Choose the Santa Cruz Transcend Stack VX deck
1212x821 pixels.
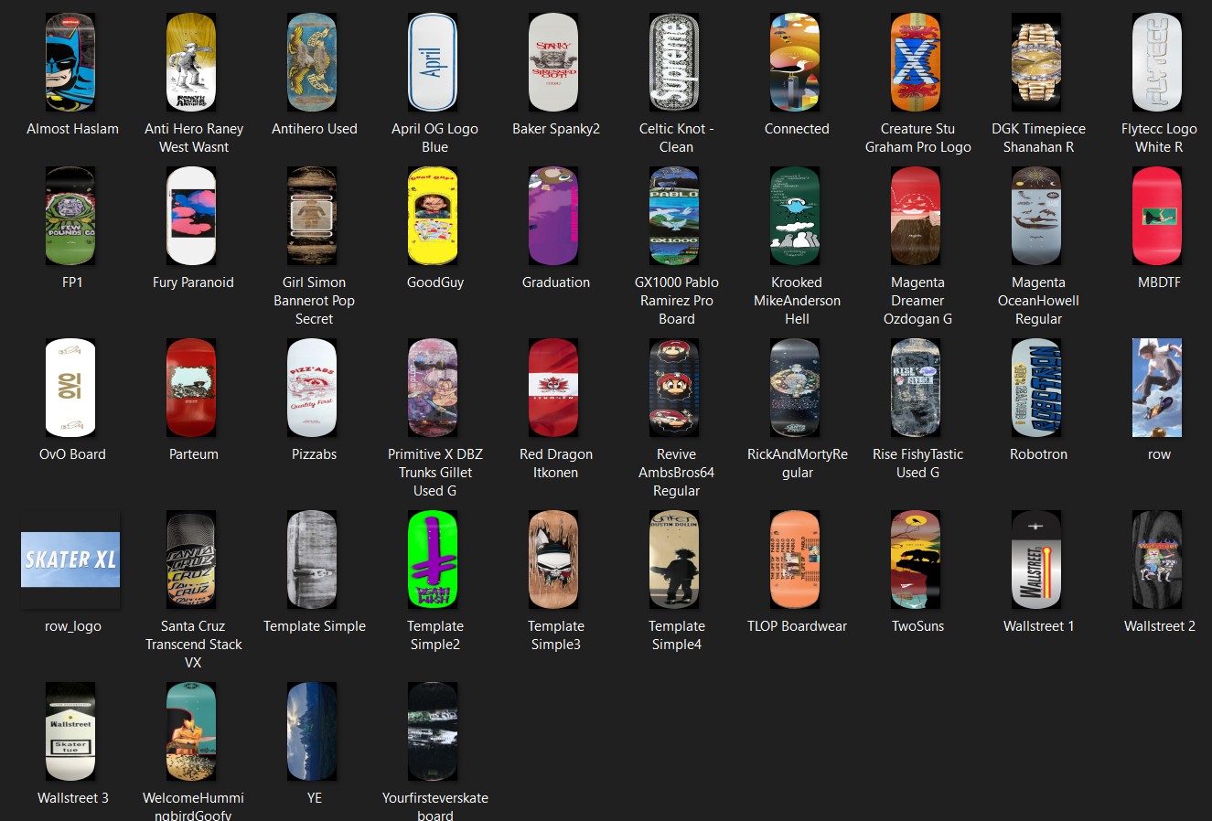tap(192, 560)
